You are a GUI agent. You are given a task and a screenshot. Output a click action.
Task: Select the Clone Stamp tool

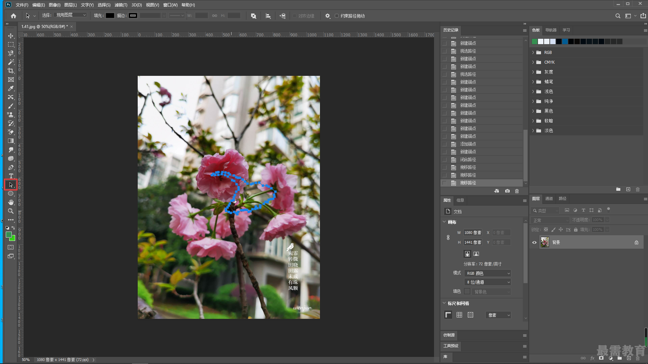tap(11, 115)
